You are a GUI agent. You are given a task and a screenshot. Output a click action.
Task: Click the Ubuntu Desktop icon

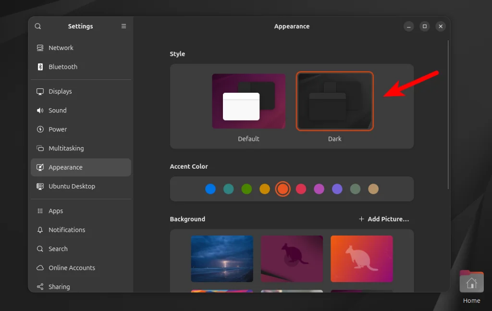[x=39, y=186]
